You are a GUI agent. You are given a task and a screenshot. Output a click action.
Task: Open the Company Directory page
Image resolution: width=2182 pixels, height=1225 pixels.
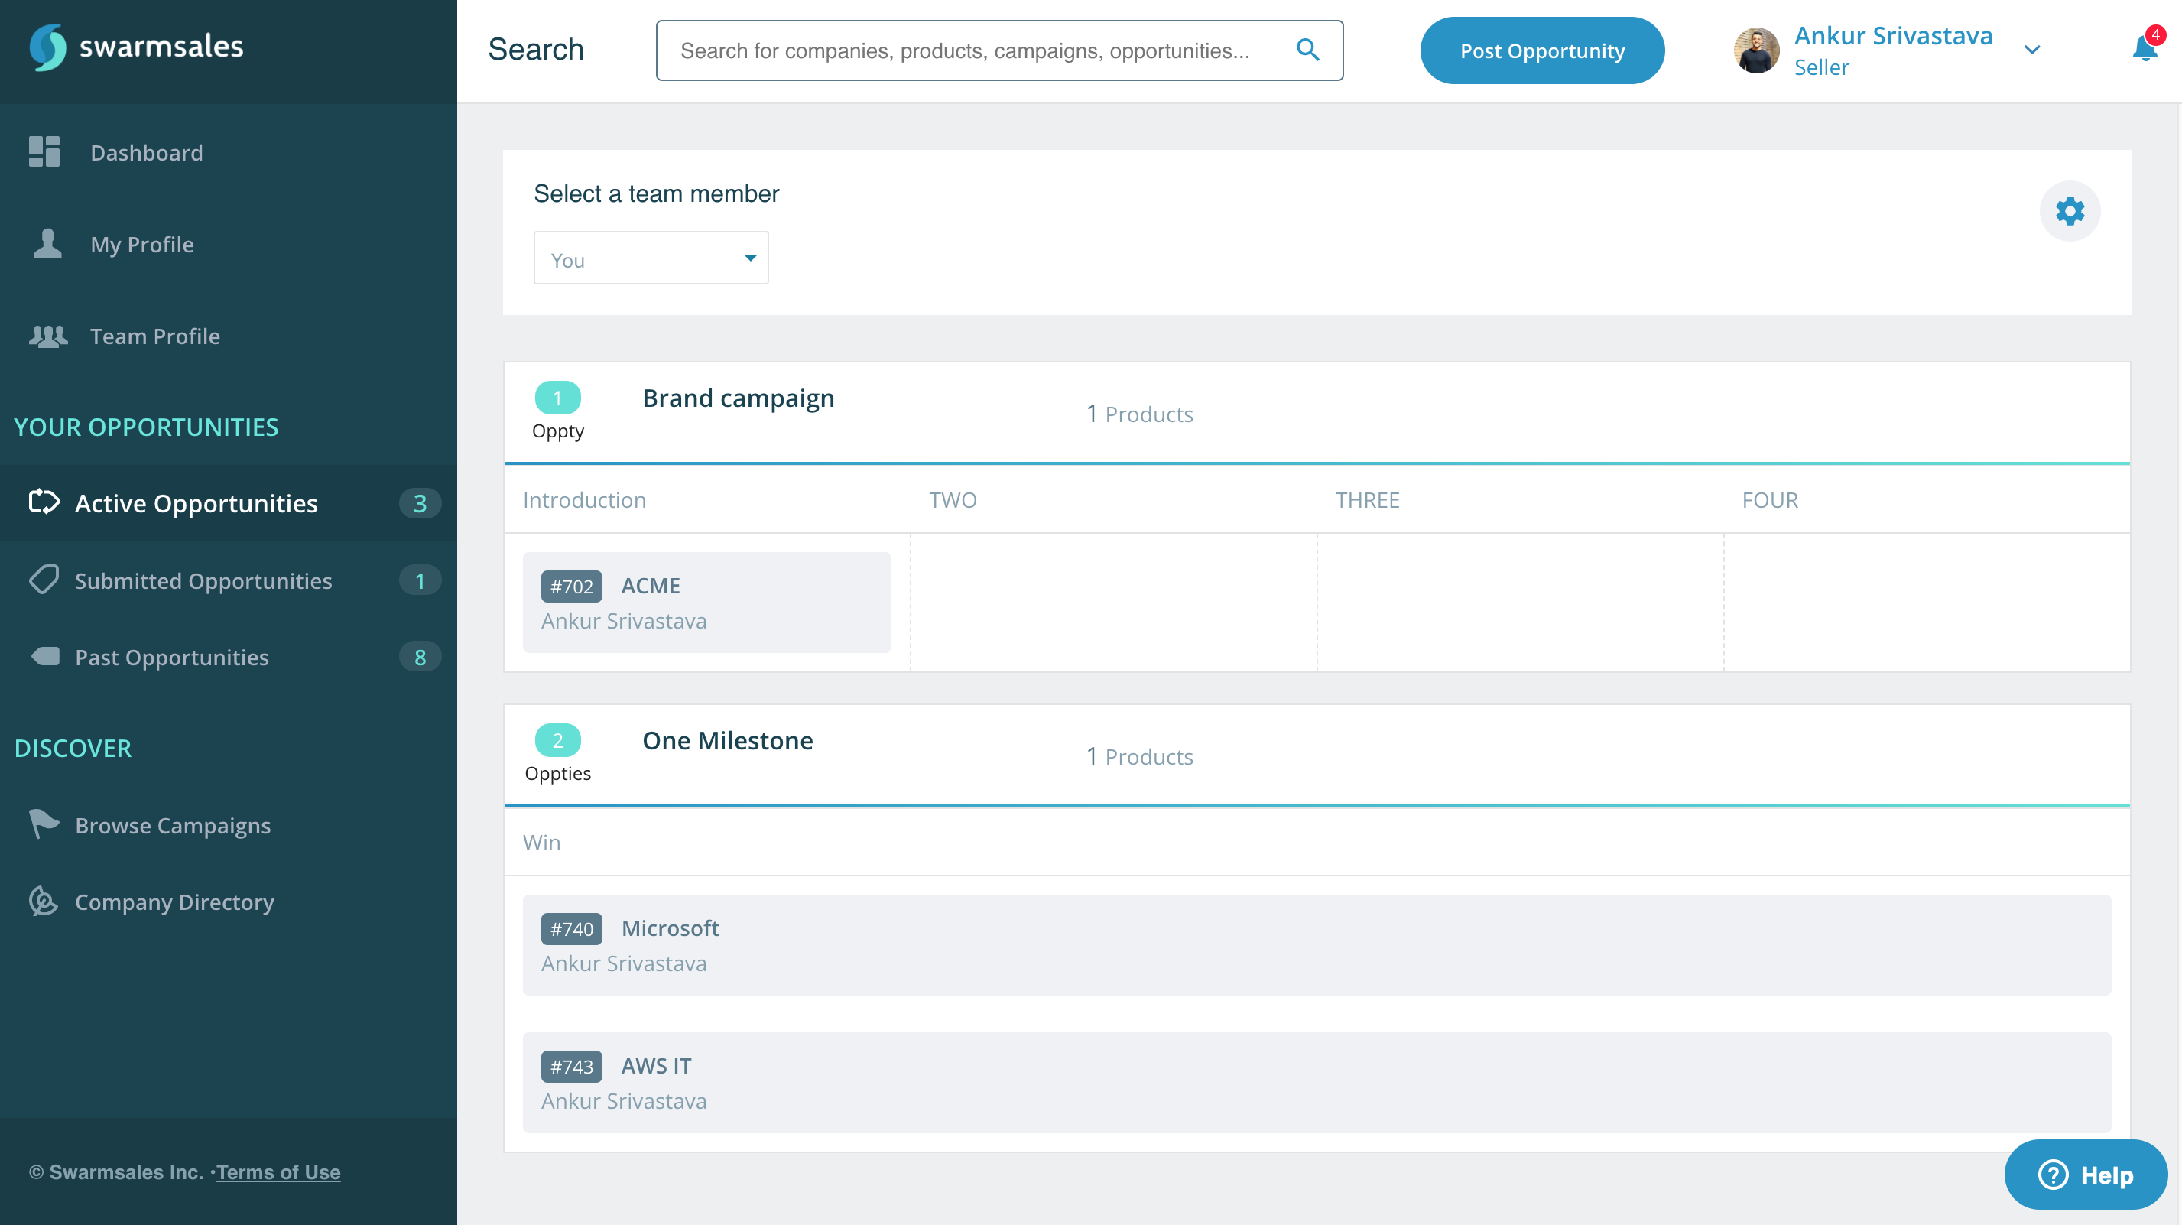pos(174,902)
